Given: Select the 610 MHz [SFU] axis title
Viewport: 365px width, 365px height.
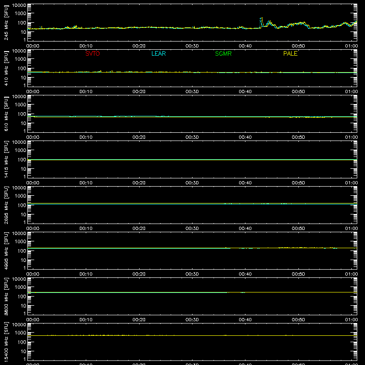Looking at the screenshot, I should [6, 114].
